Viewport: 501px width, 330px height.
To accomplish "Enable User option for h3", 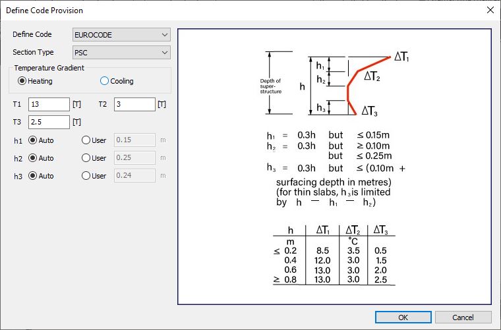I will (x=86, y=176).
